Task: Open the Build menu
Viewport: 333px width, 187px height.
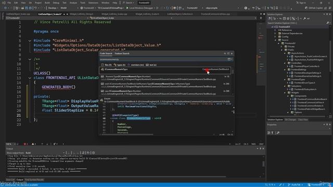Action: 47,3
